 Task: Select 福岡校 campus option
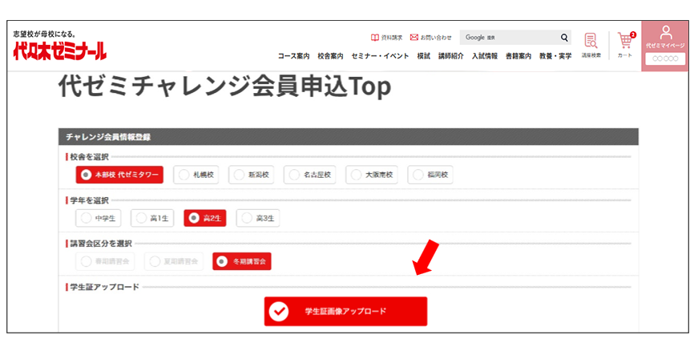click(431, 175)
